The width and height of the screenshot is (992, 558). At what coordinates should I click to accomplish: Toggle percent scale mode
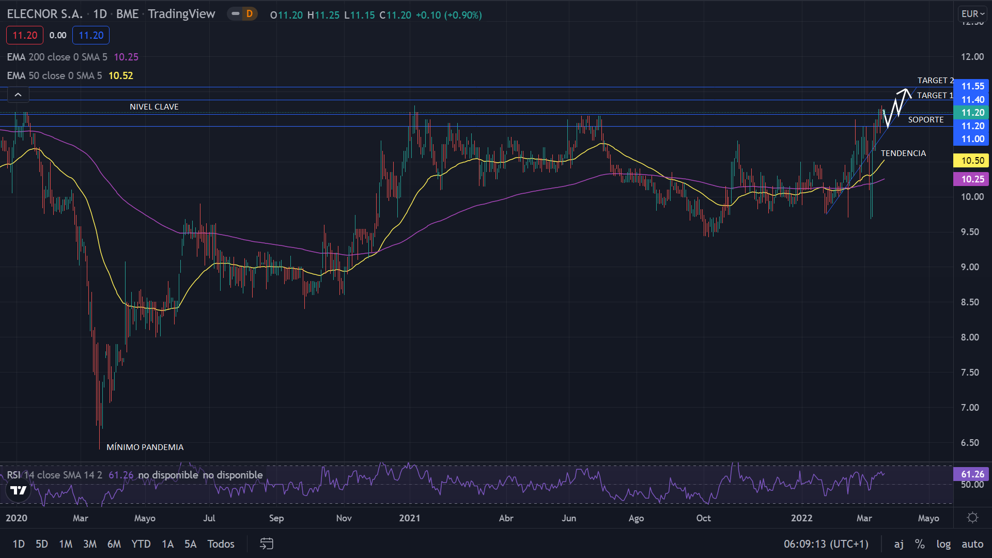click(x=920, y=544)
